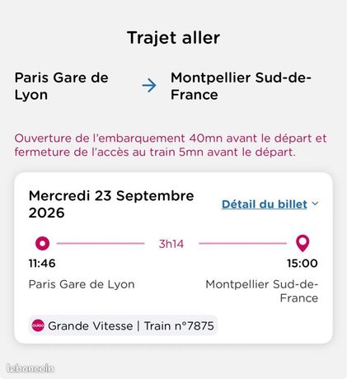Click the departure station circle marker
This screenshot has height=379, width=347.
pos(42,243)
